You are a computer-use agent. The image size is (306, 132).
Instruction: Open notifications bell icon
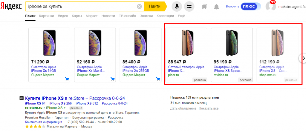point(216,6)
